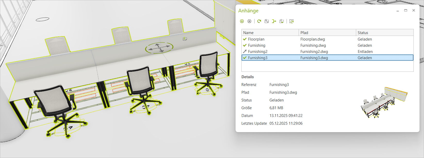The height and width of the screenshot is (158, 424).
Task: Sort list by Pfad column header
Action: point(327,33)
